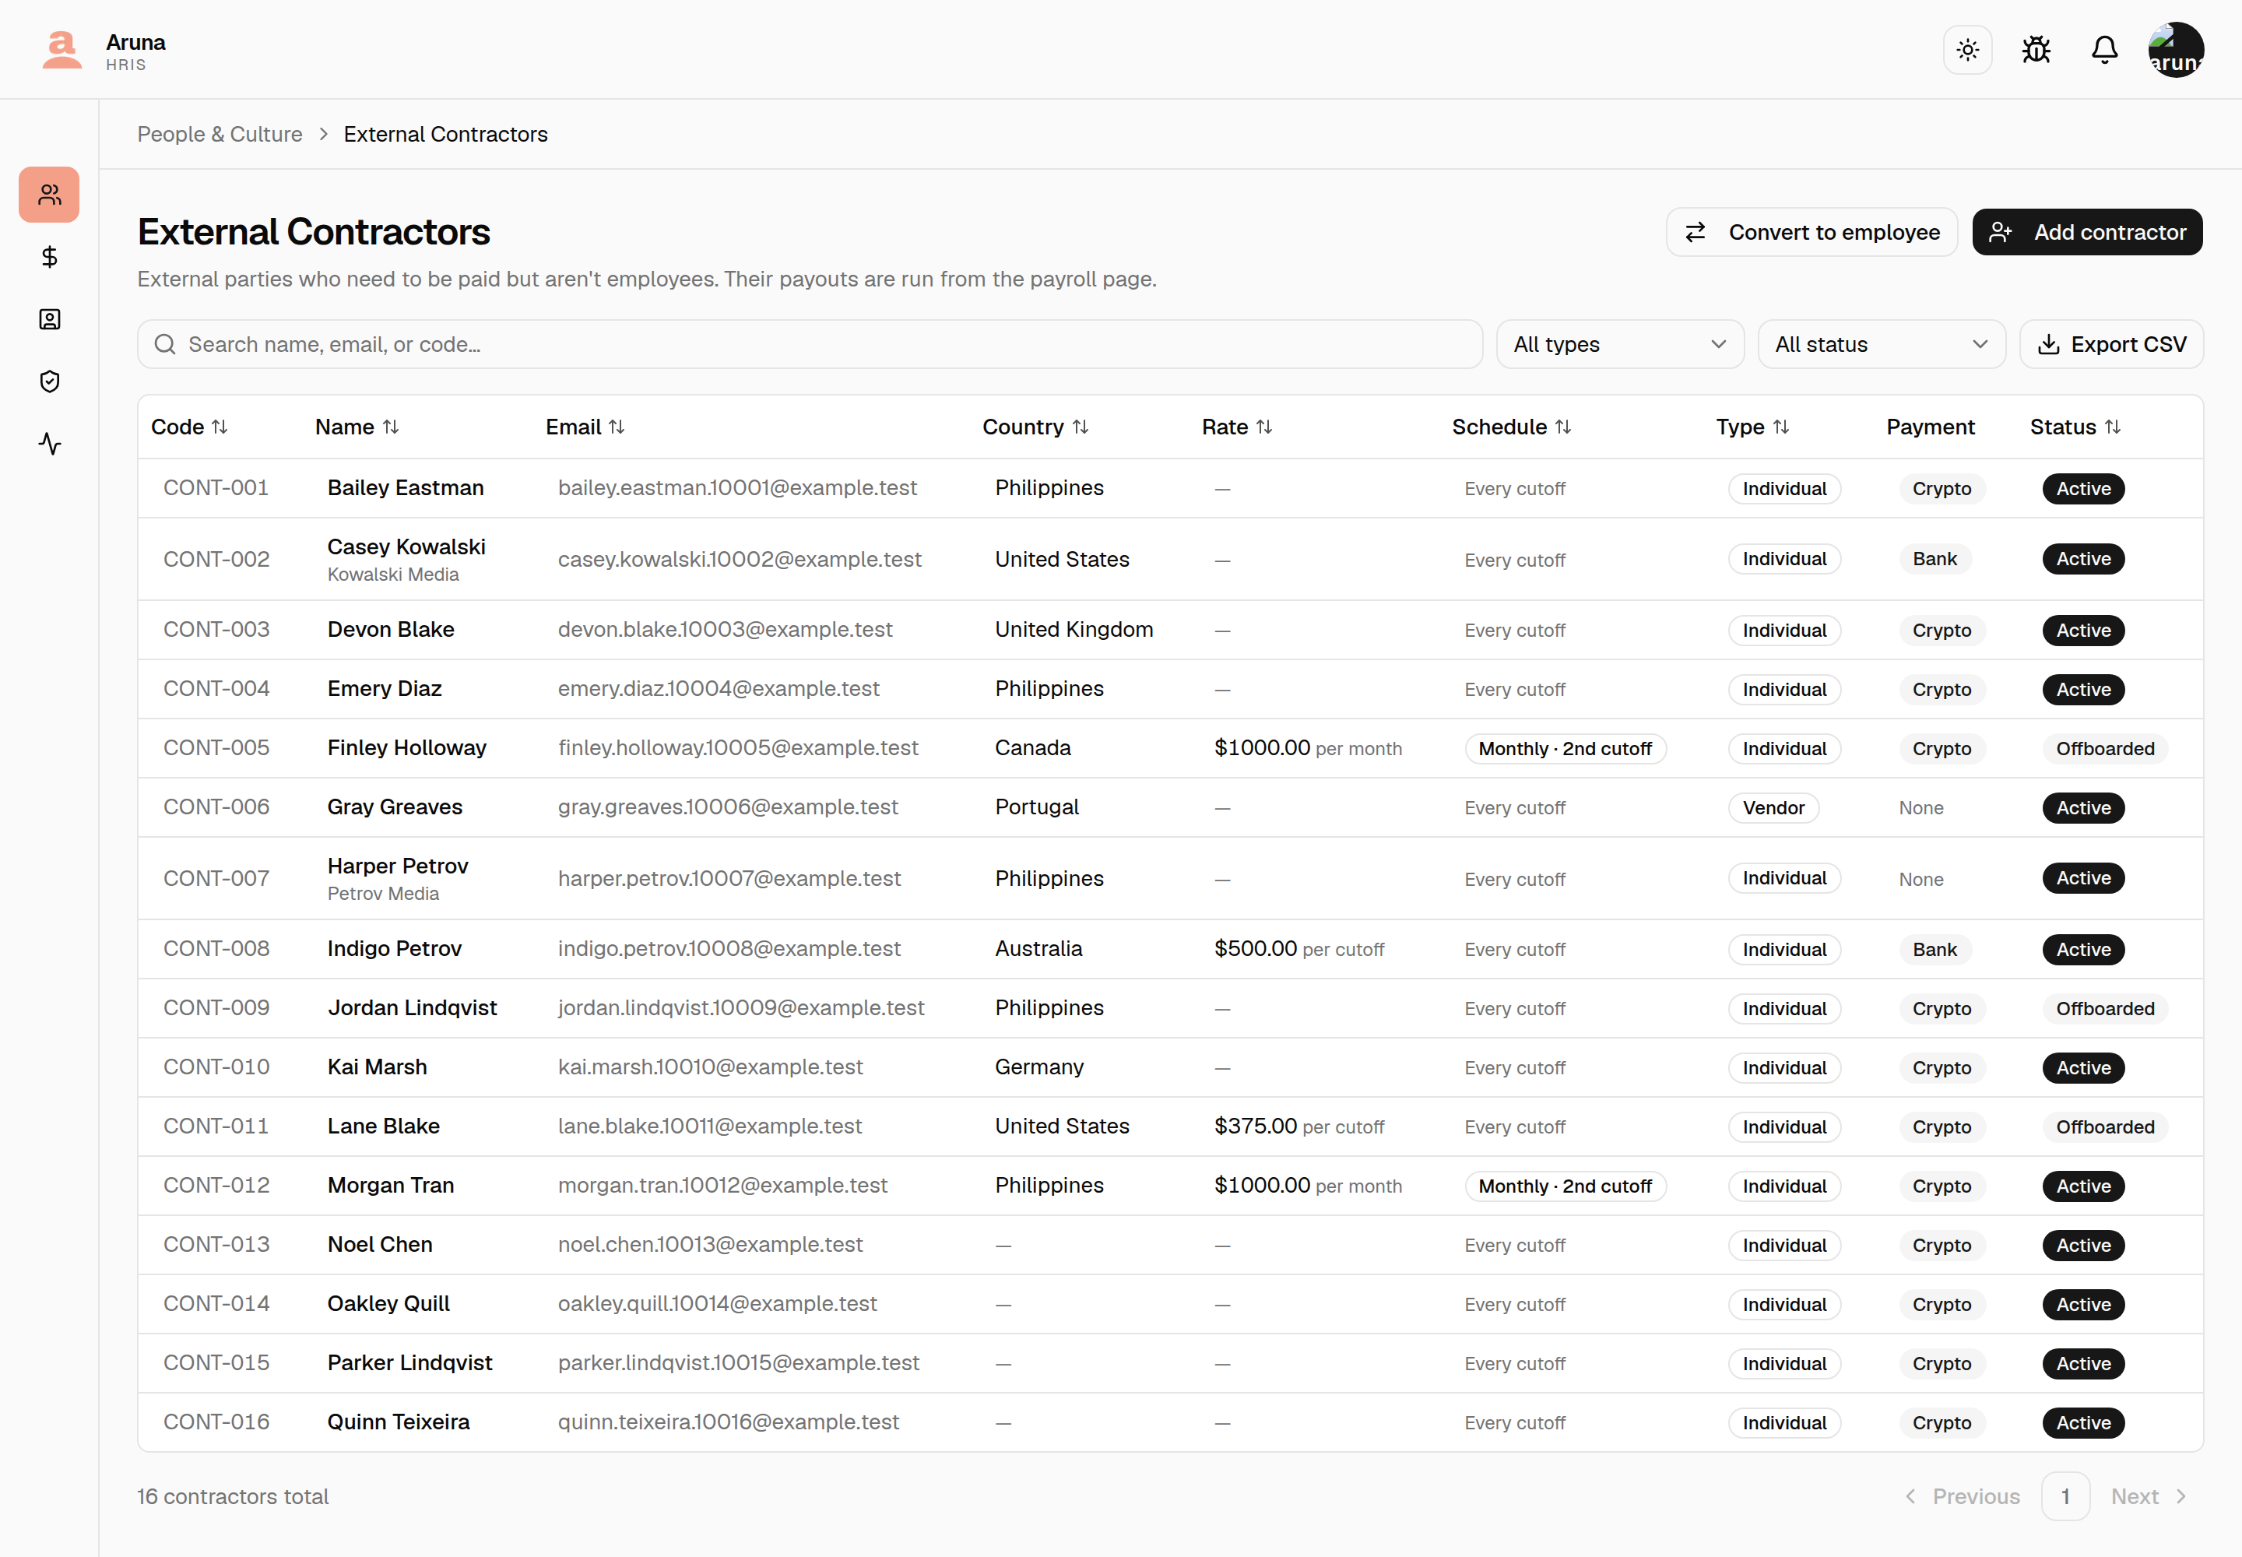Sort by the Code column
Viewport: 2242px width, 1557px height.
(x=189, y=427)
